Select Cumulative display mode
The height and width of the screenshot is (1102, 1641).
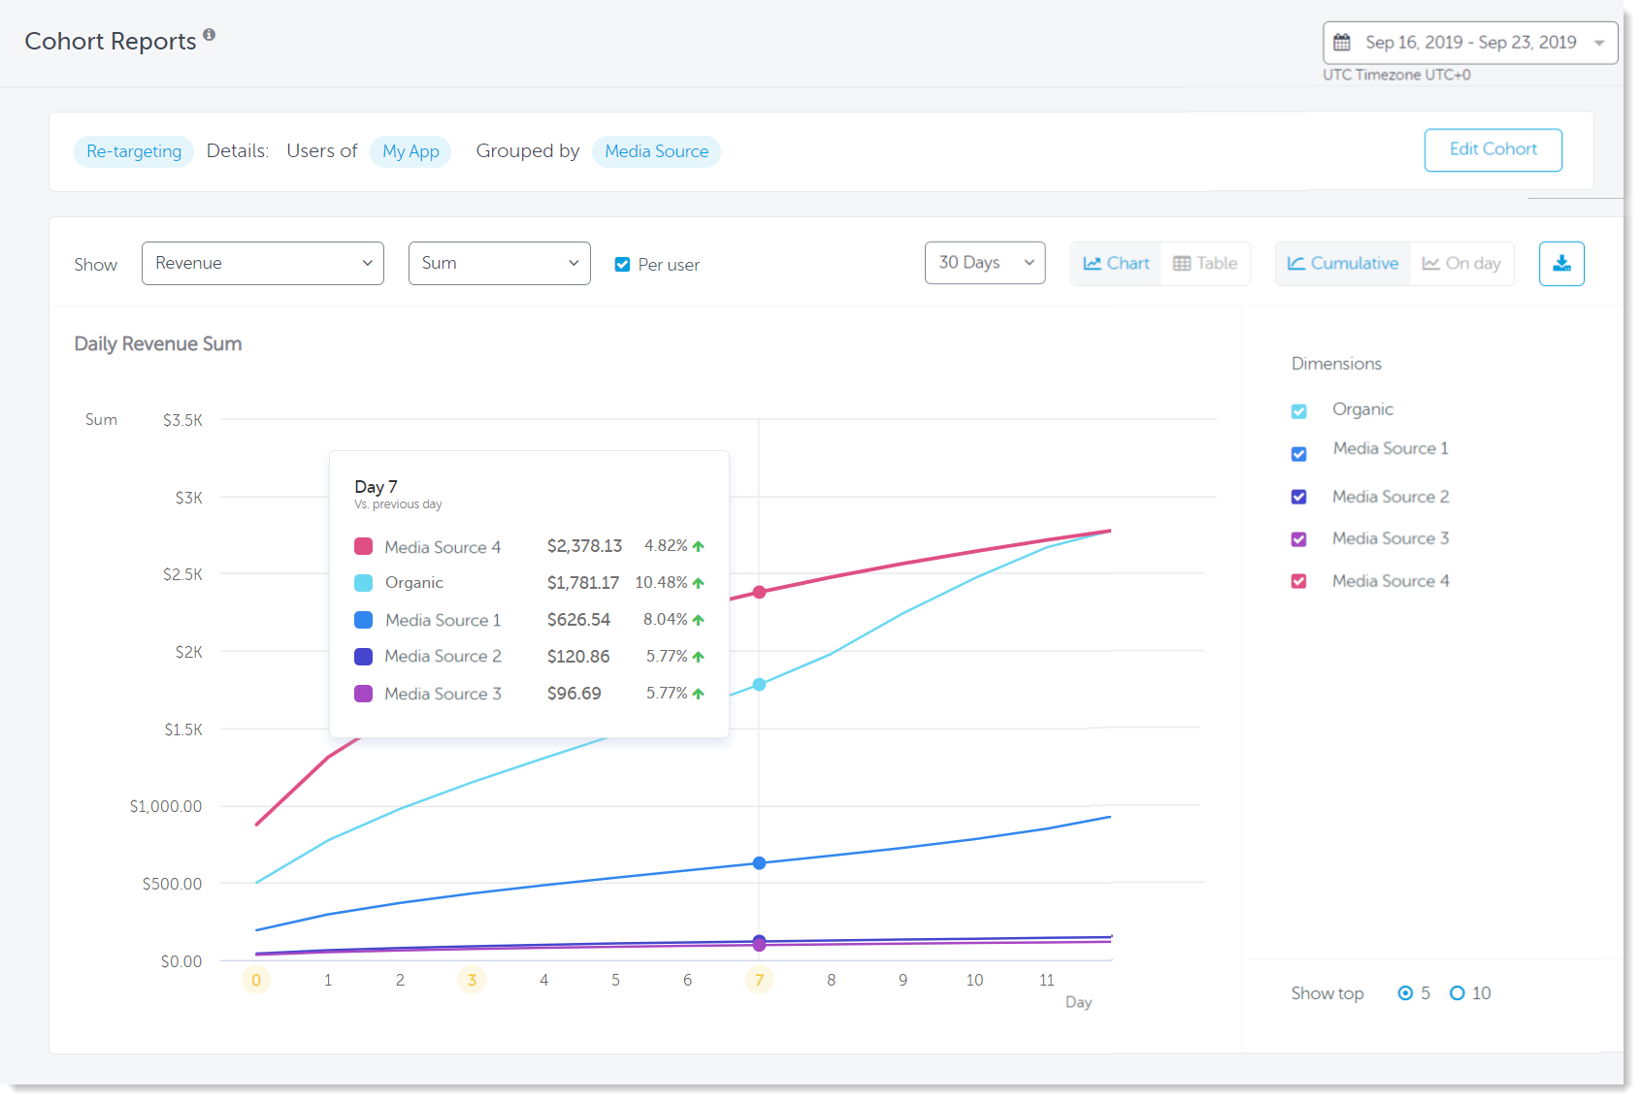[1343, 264]
